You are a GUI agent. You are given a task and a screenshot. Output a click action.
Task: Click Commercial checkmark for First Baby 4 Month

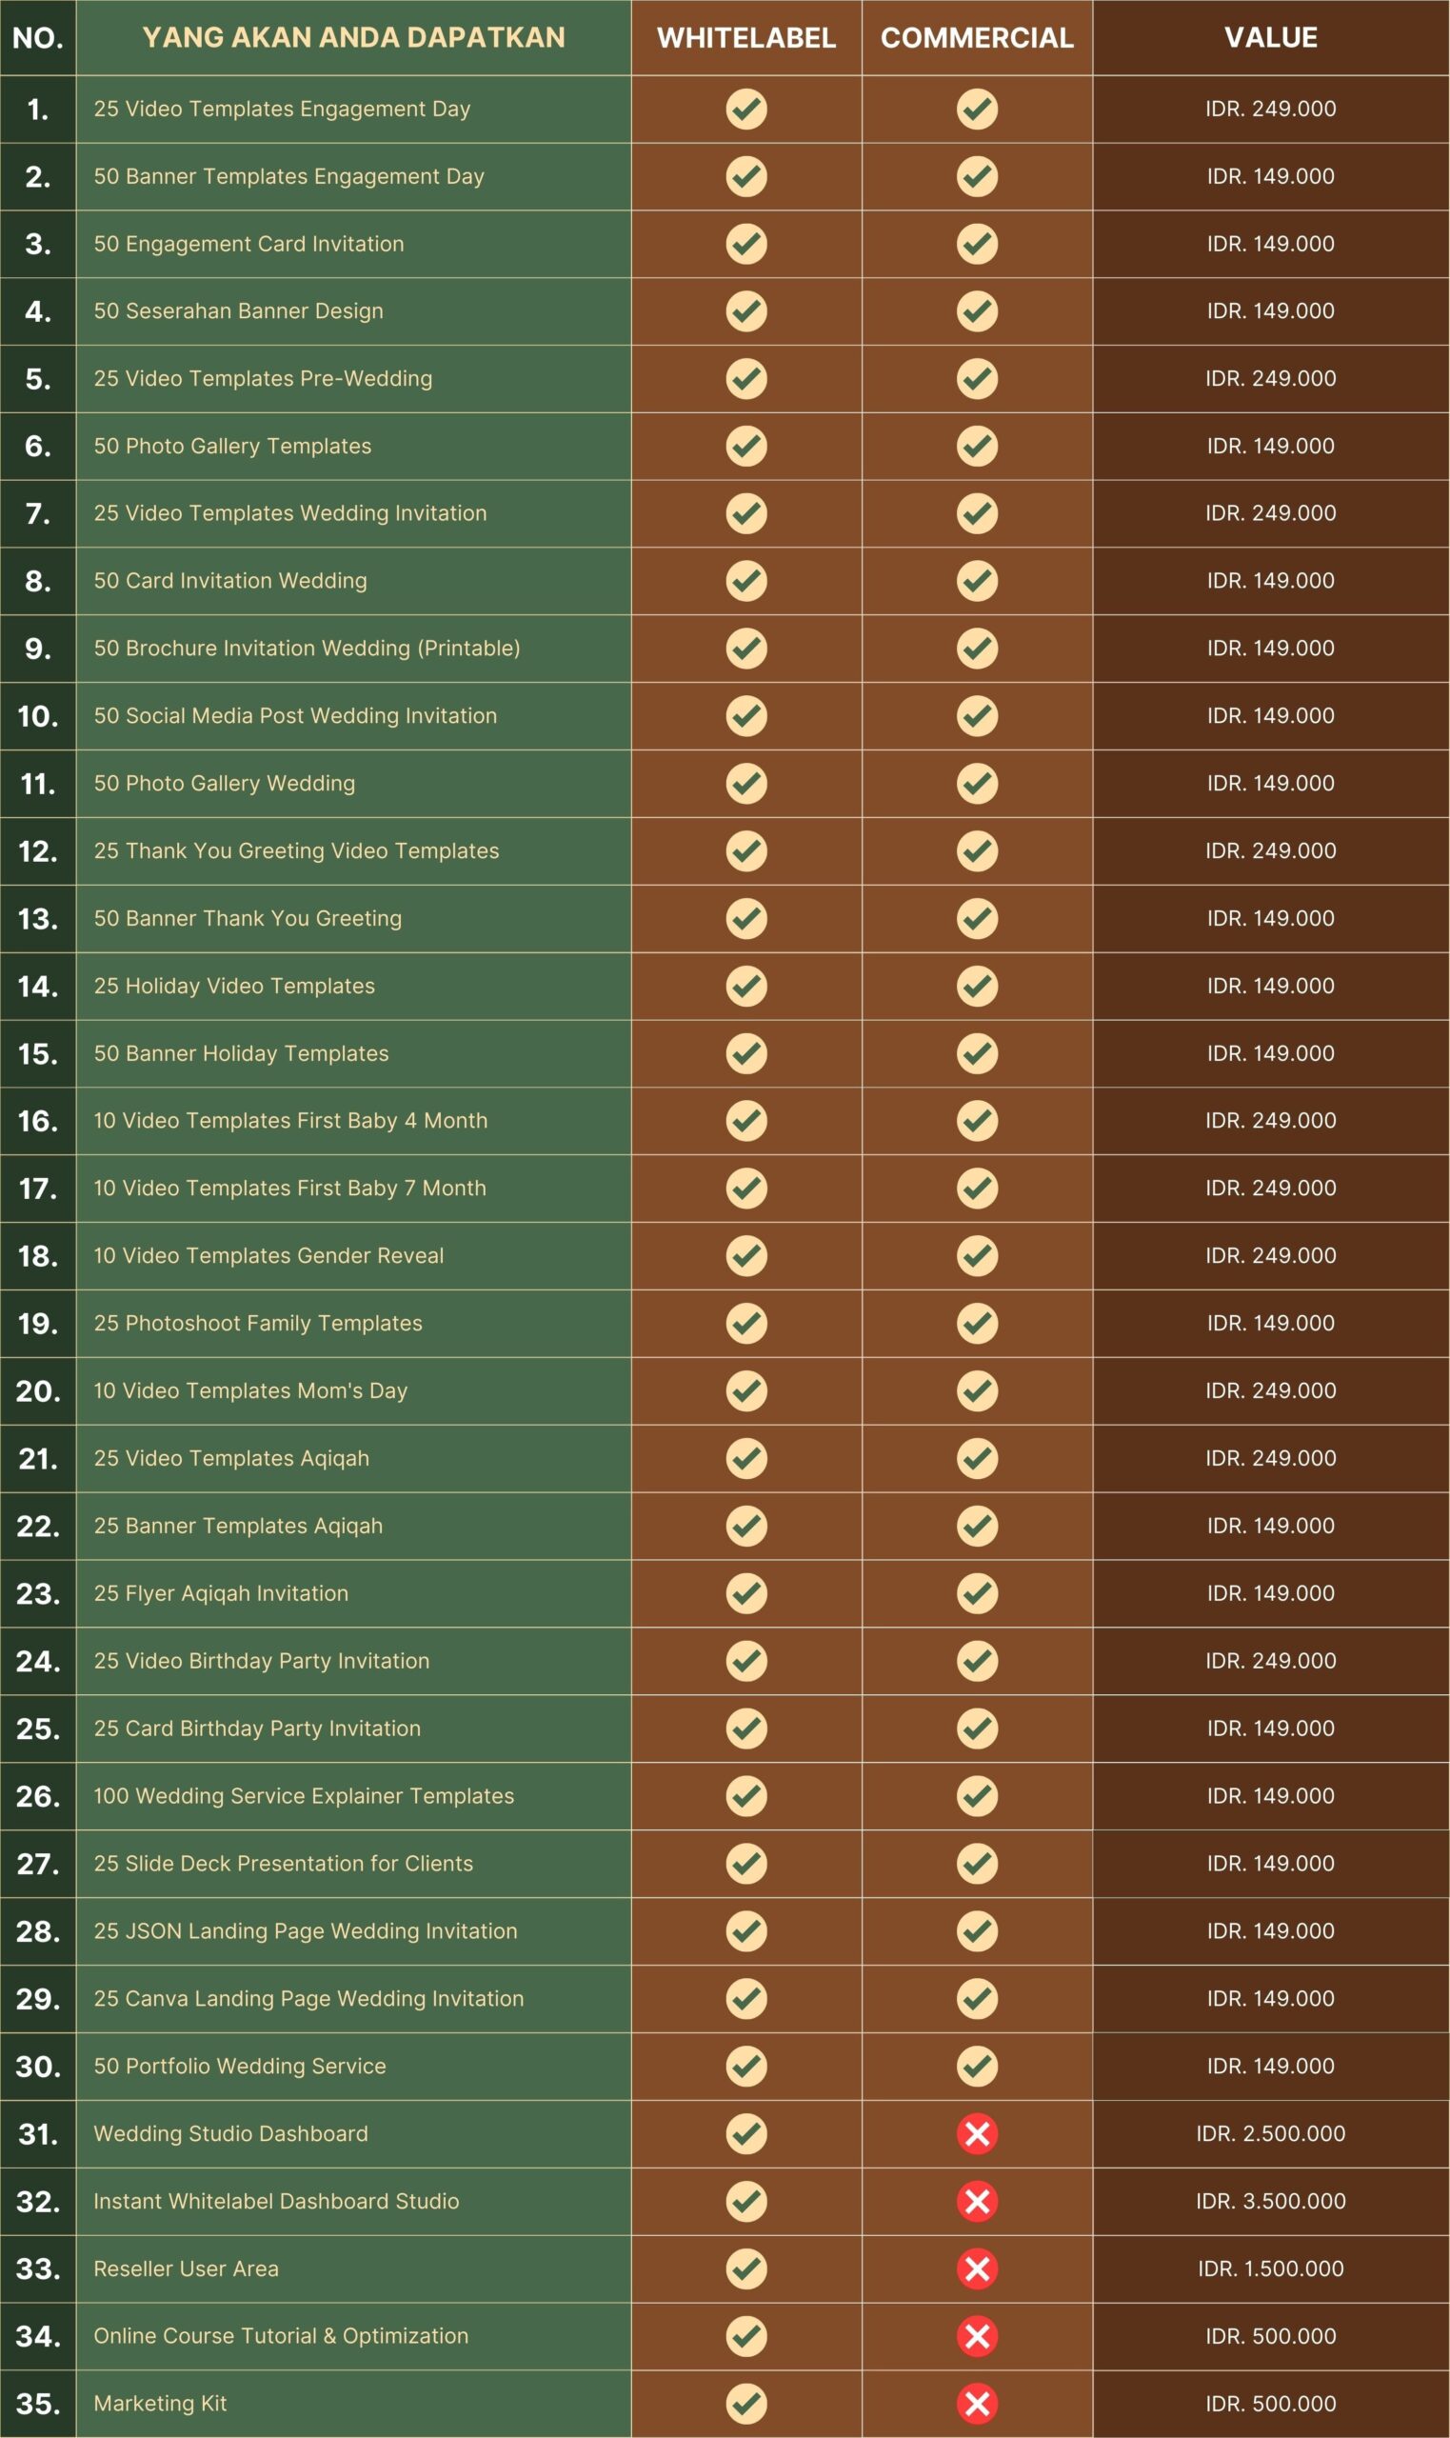click(977, 1121)
